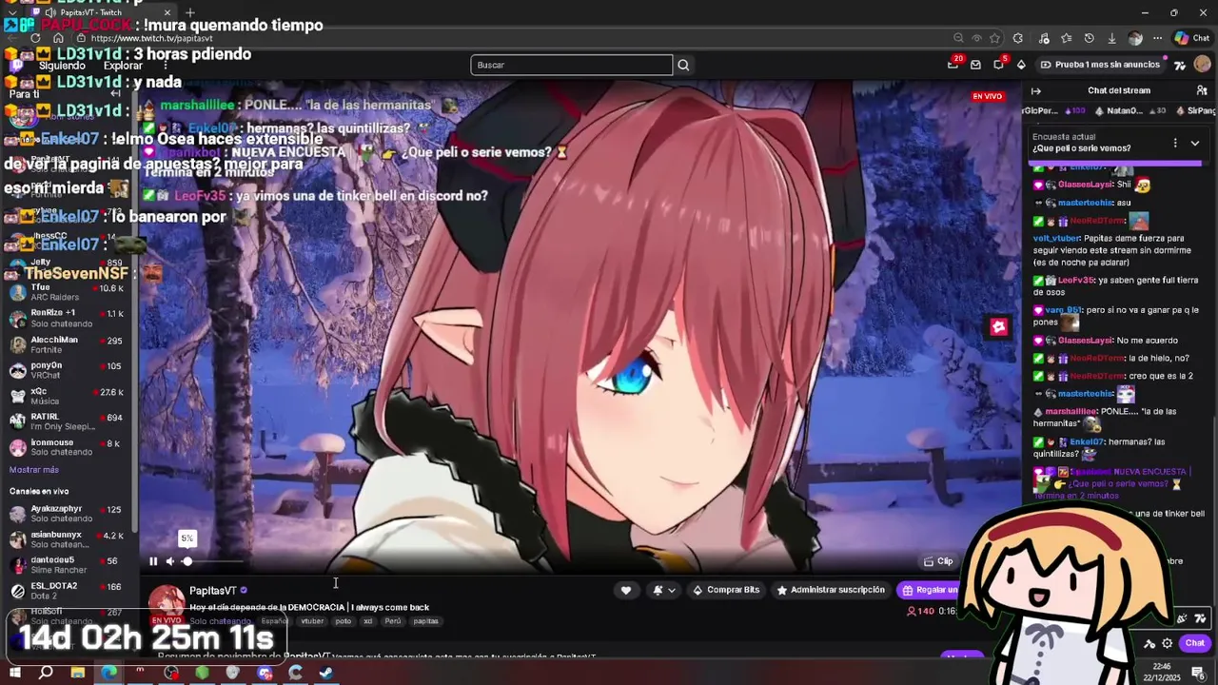This screenshot has height=685, width=1218.
Task: Open Windows taskbar search
Action: 46,673
